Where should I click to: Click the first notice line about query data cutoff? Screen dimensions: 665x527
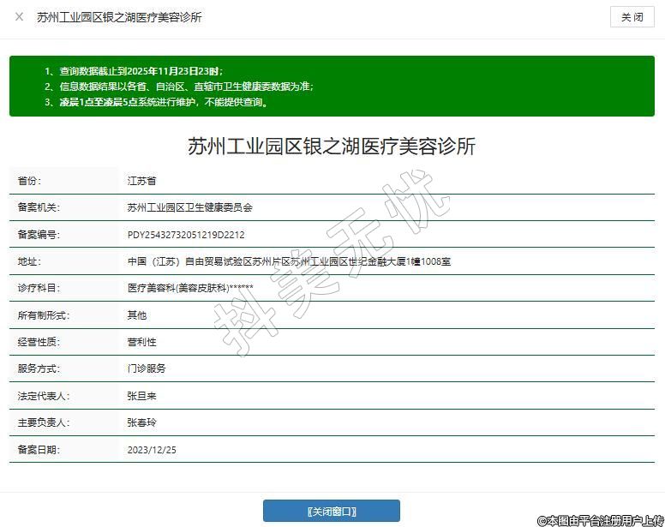point(139,71)
